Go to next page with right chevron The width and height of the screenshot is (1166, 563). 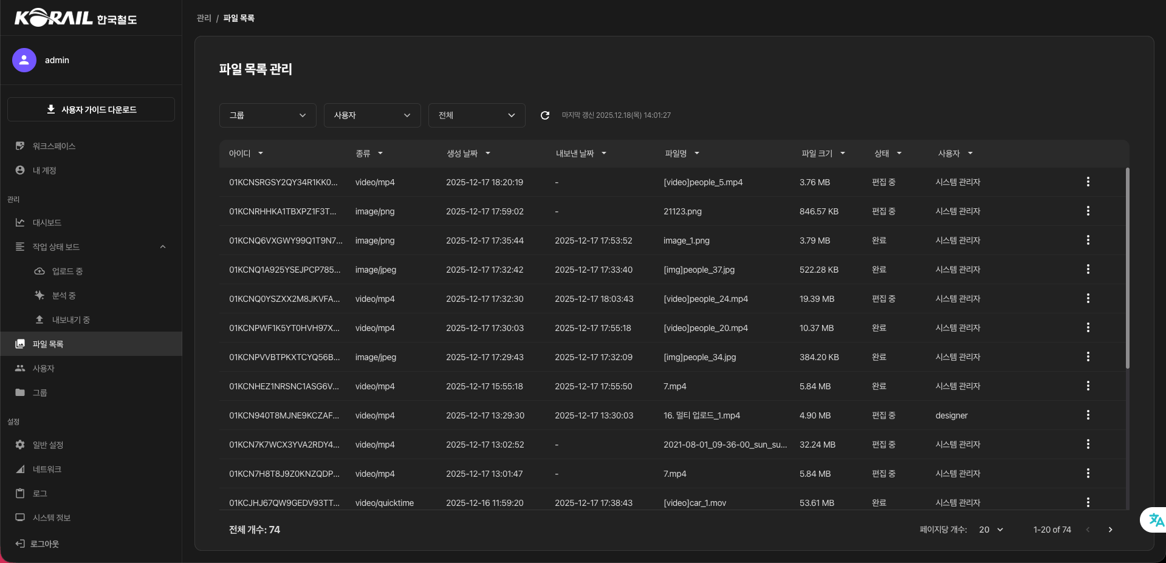coord(1110,530)
